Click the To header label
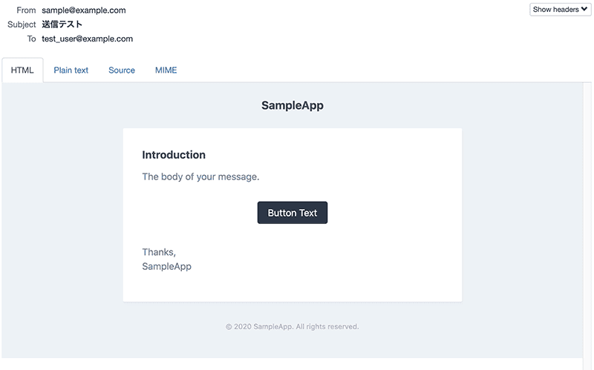This screenshot has height=370, width=594. tap(31, 39)
